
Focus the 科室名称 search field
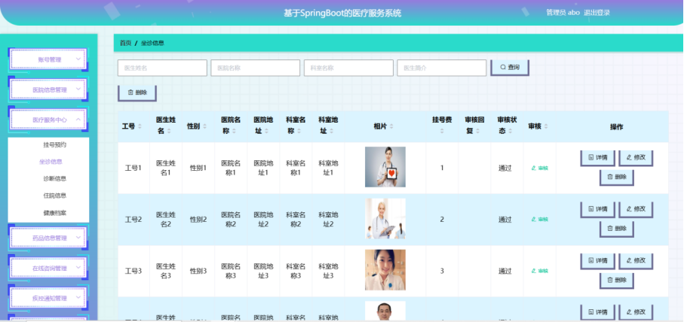click(x=348, y=68)
